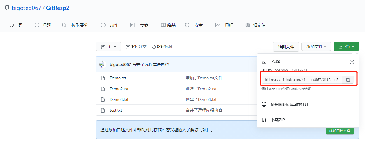The image size is (365, 147).
Task: Open the 设定值 (Settings) tab
Action: [x=255, y=25]
